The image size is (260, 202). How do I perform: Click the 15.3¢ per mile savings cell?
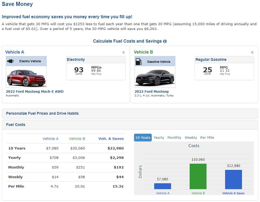pyautogui.click(x=118, y=186)
